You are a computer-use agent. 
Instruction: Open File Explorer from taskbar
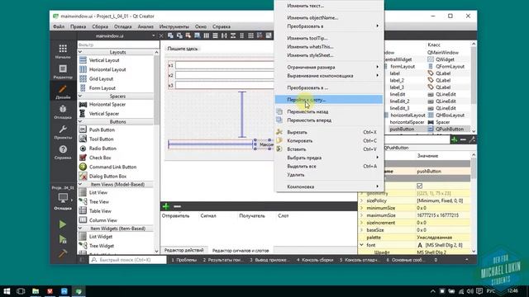(36, 291)
